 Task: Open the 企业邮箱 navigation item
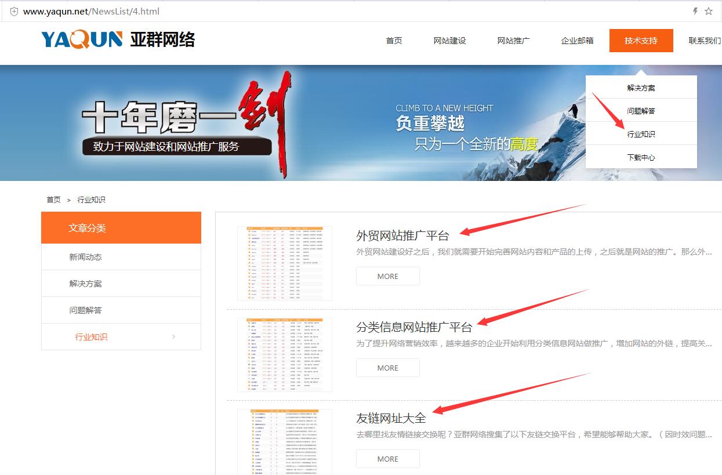(577, 41)
